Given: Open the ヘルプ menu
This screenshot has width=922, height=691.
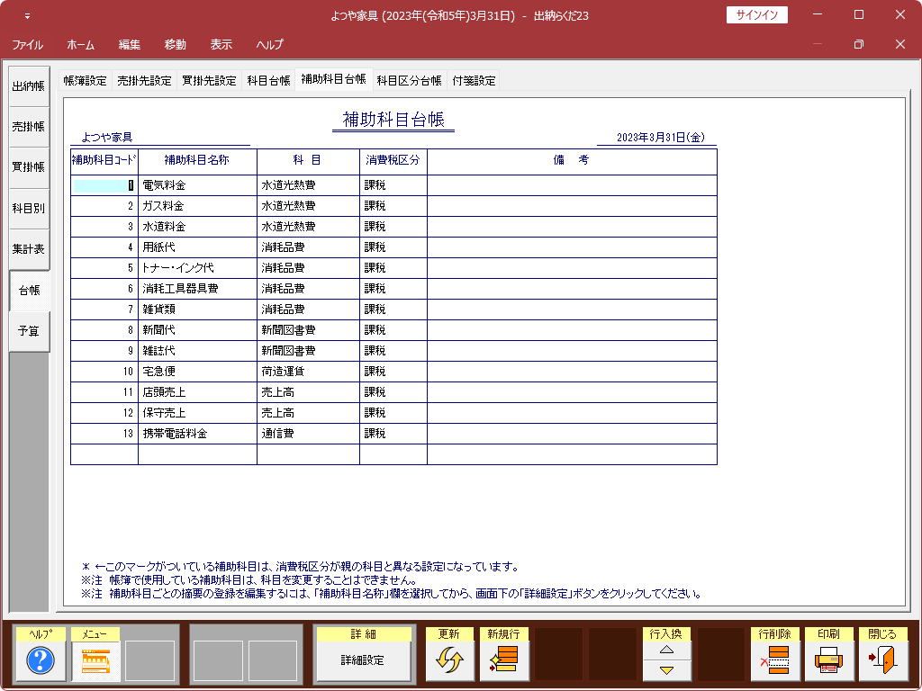Looking at the screenshot, I should (269, 45).
